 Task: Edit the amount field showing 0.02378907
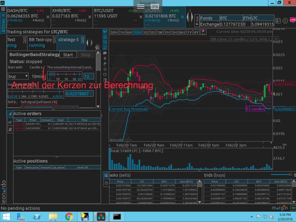tap(79, 94)
